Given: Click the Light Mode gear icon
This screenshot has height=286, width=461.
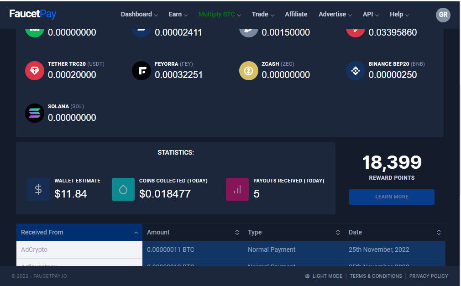Looking at the screenshot, I should coord(307,276).
